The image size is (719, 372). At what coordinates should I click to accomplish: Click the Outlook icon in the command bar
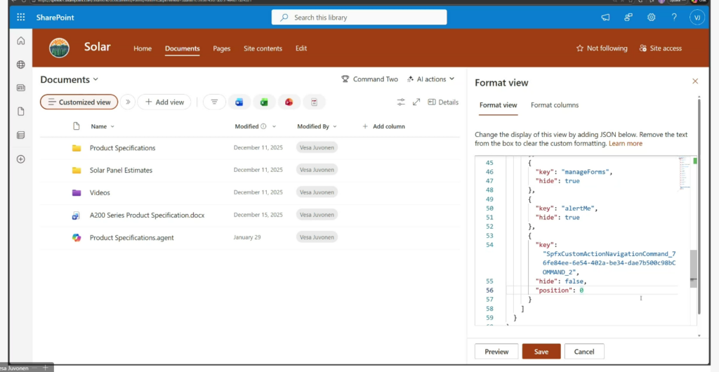click(239, 102)
